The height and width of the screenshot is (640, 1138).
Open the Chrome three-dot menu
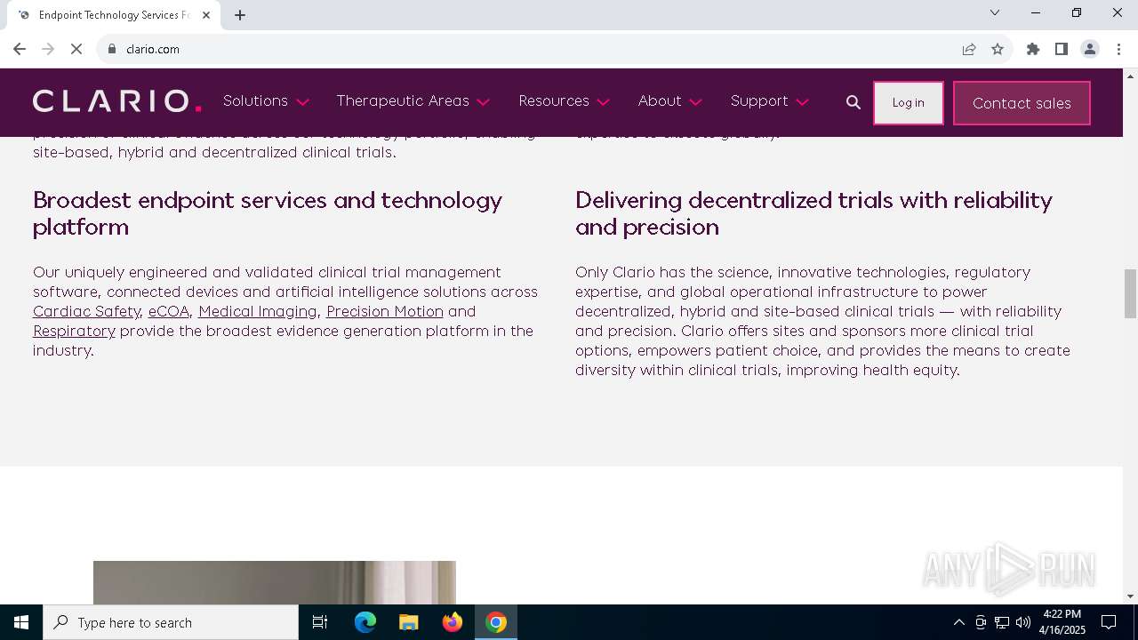point(1118,49)
